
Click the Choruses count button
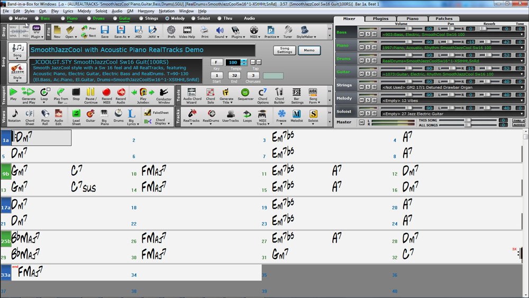coord(253,76)
